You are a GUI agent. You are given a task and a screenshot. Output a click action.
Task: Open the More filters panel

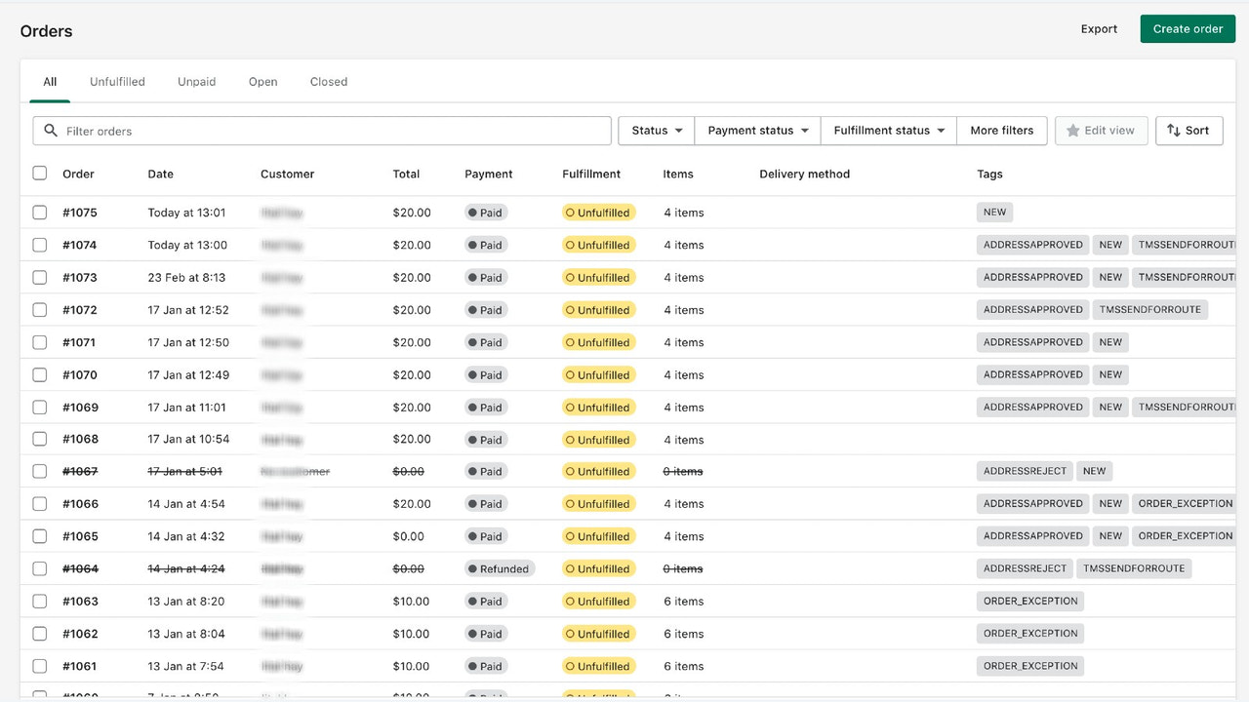tap(1002, 130)
